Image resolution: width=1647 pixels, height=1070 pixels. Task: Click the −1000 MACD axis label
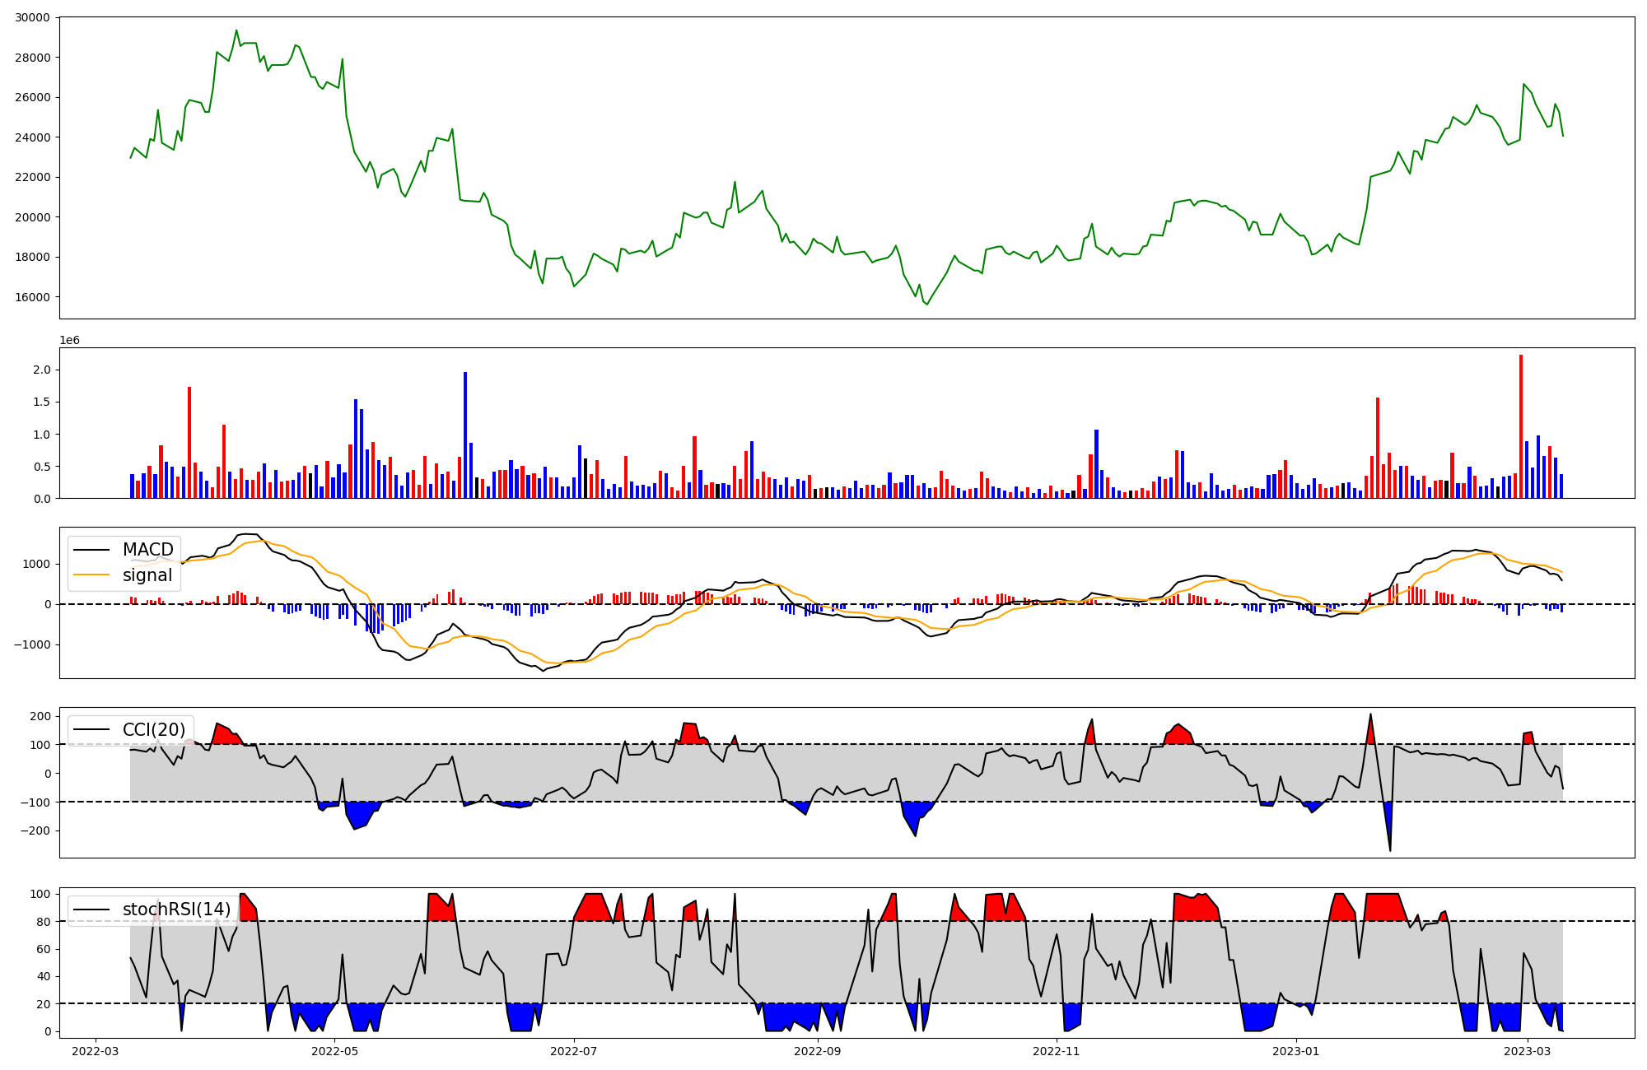32,644
